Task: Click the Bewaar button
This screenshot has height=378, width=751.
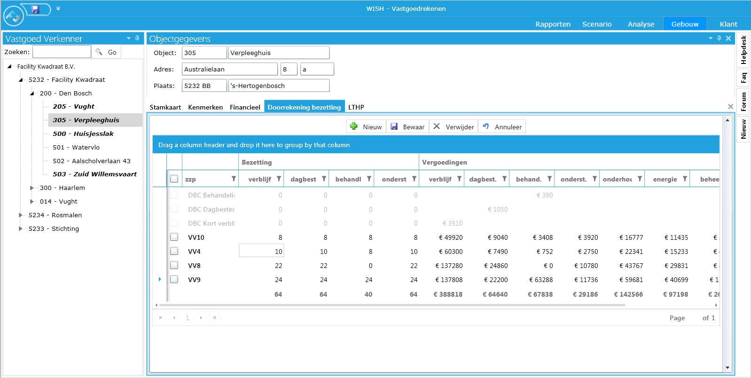Action: pos(407,127)
